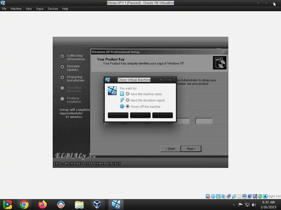Select Save the machine state option
This screenshot has width=281, height=210.
click(144, 94)
